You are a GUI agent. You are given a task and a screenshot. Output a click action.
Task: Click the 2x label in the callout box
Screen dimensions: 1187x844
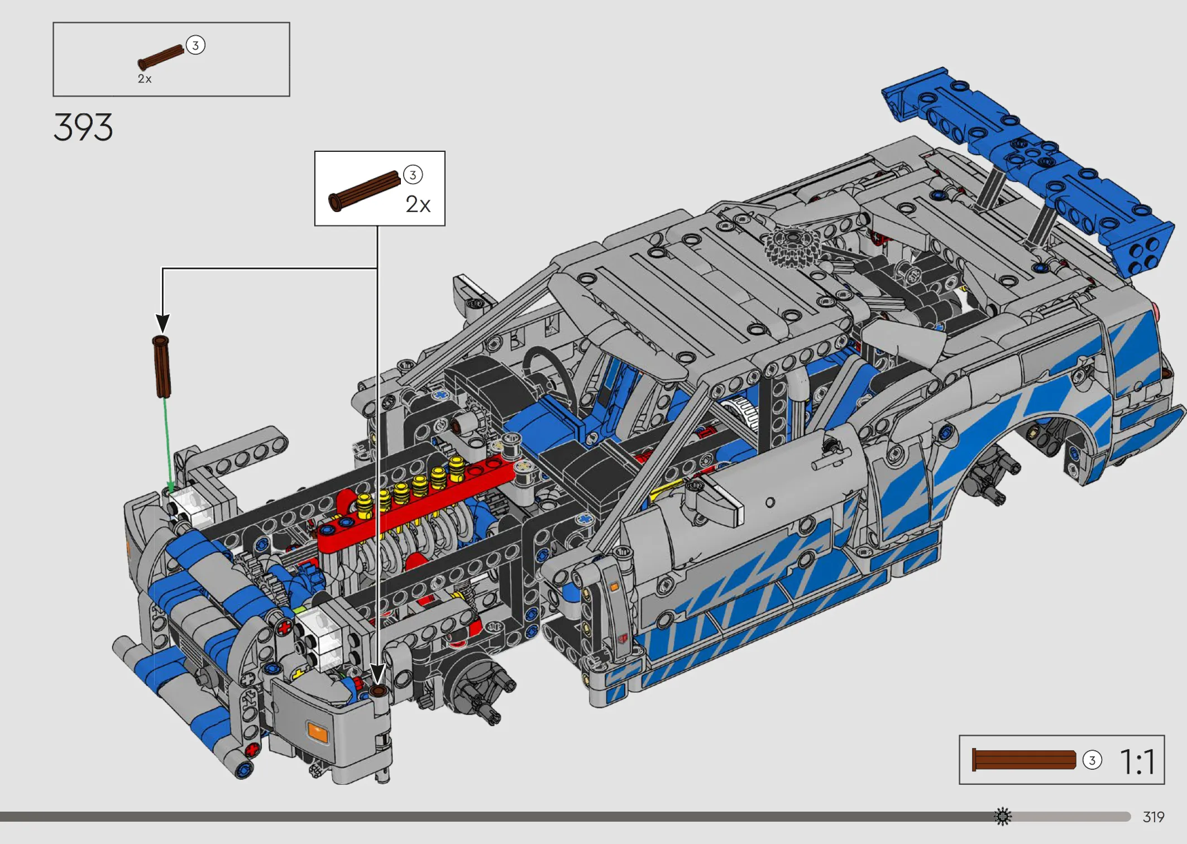point(418,204)
